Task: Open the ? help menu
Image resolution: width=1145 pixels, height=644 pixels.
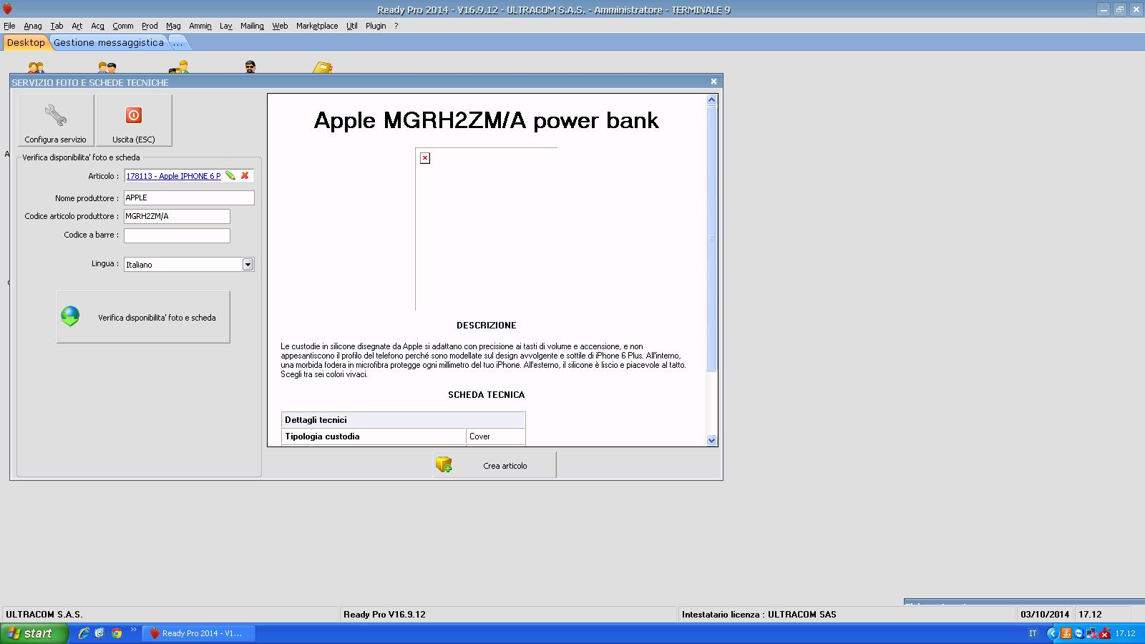Action: [396, 26]
